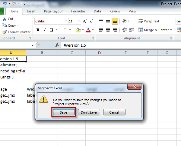
Task: Click the Undo arrow icon
Action: [5, 4]
